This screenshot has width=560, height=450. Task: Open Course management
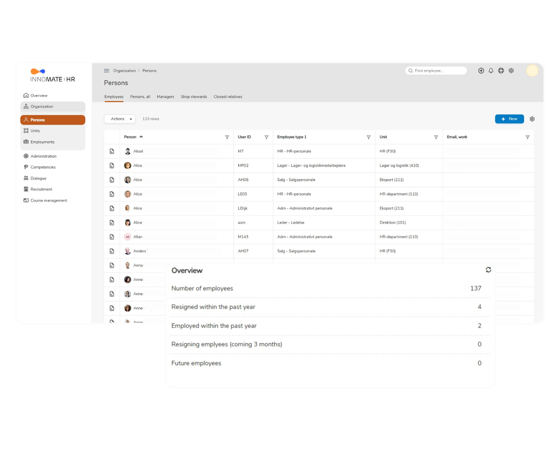pyautogui.click(x=49, y=200)
